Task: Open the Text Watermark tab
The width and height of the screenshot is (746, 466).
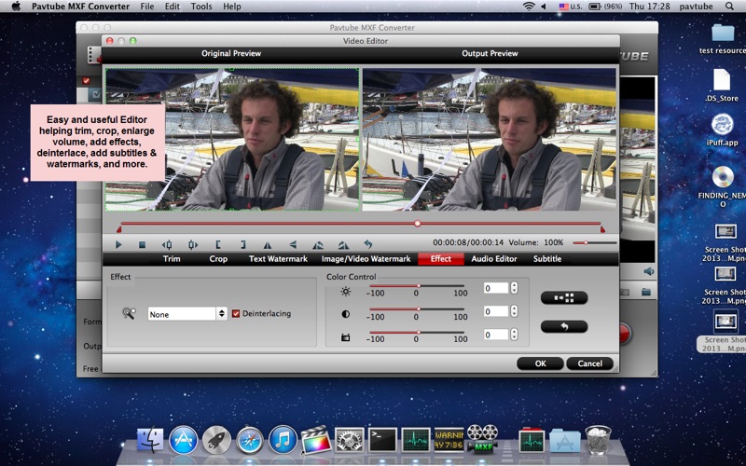Action: pyautogui.click(x=278, y=259)
